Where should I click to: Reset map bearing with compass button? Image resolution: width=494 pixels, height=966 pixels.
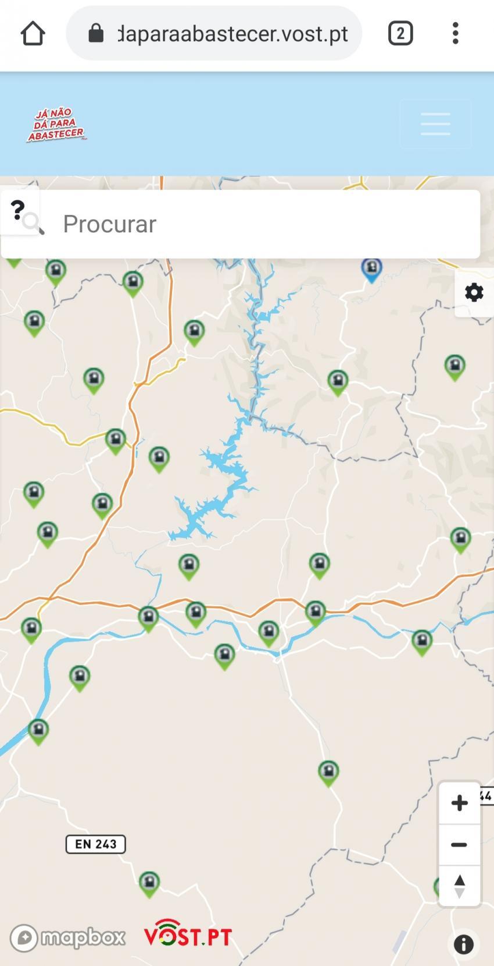[459, 886]
